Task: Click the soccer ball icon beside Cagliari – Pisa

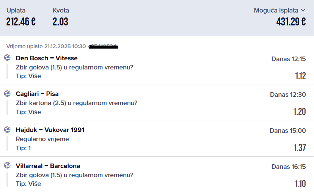Action: click(x=7, y=93)
